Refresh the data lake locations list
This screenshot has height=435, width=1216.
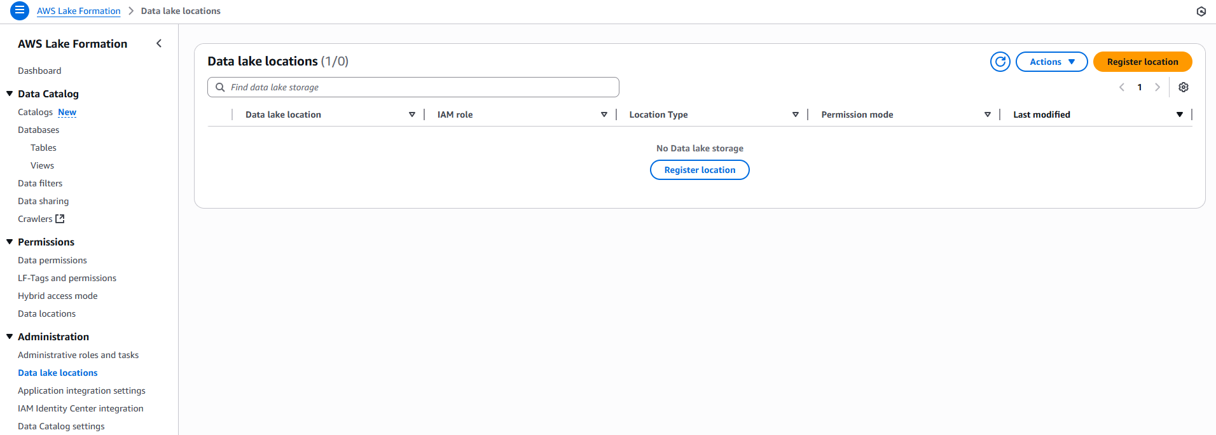pos(1000,62)
